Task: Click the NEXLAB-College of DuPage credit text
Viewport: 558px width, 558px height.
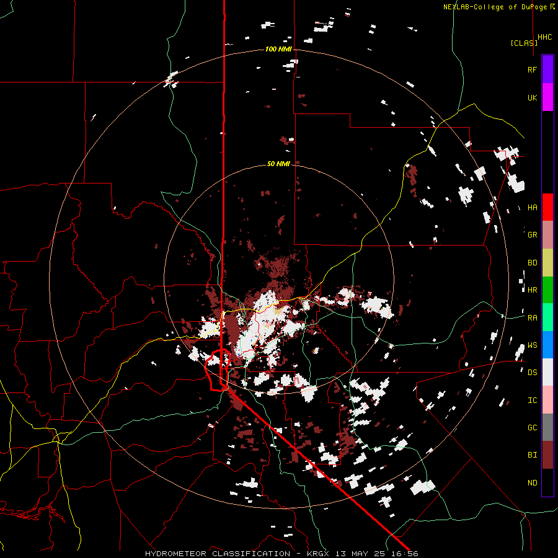Action: (496, 7)
